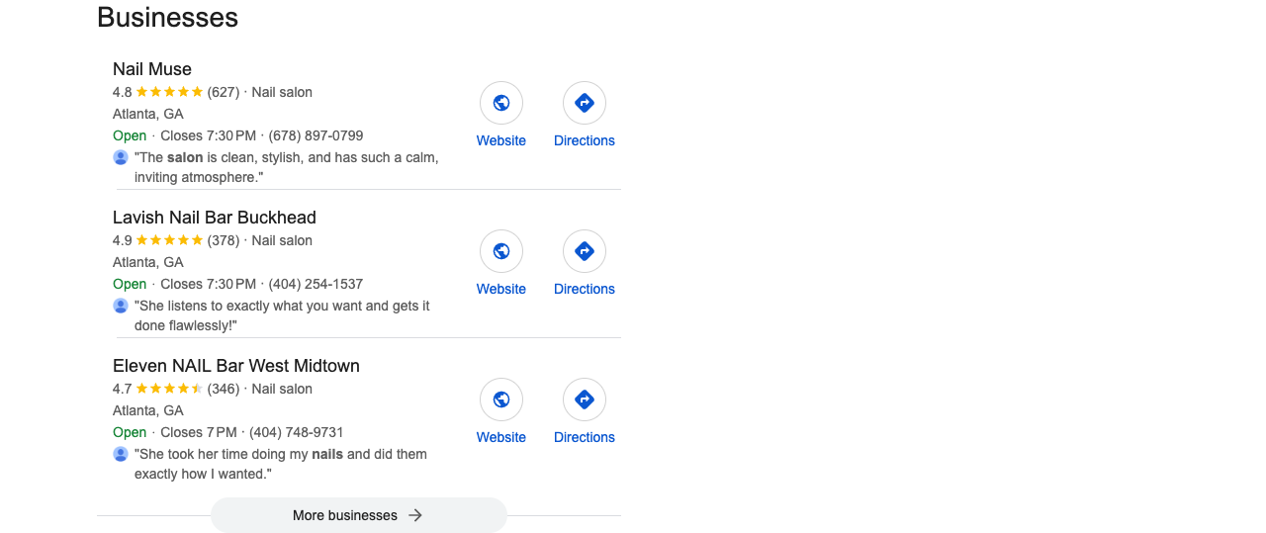The image size is (1266, 533).
Task: Click reviewer avatar beside Lavish Nail Bar review
Action: coord(121,306)
